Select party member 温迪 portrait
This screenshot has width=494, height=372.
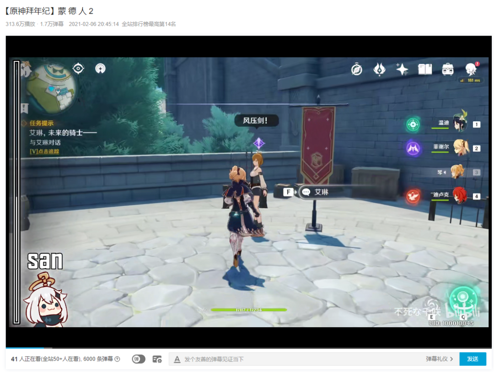coord(460,121)
